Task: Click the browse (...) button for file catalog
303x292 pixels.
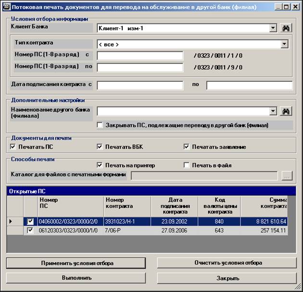Action: coord(287,176)
